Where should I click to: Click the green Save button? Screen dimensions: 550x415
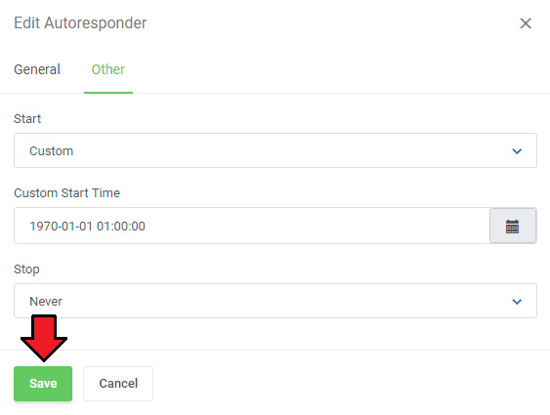43,384
